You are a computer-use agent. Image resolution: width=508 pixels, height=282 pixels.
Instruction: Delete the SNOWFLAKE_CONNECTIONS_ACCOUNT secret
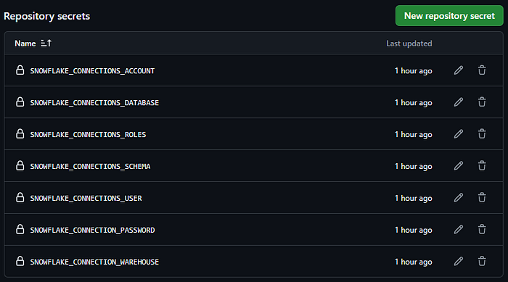pos(482,70)
